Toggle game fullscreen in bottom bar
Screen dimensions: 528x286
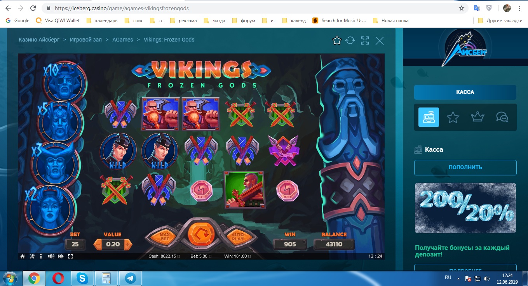pyautogui.click(x=70, y=256)
